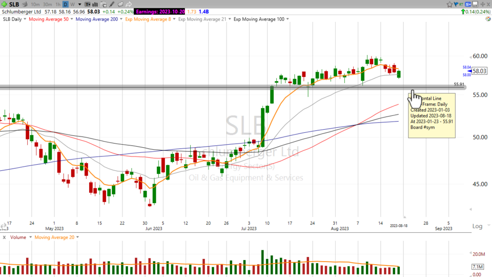
Task: Open the Moving Average 50 dropdown
Action: pos(72,19)
